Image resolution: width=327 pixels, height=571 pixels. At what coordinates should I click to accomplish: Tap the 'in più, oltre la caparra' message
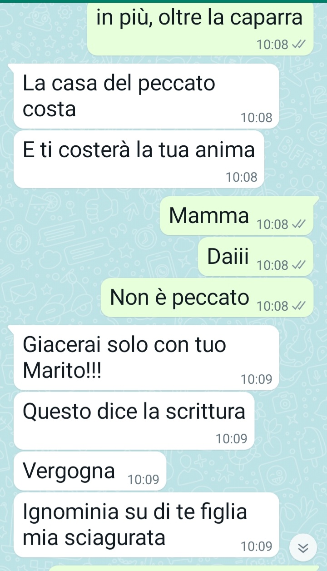click(x=200, y=28)
